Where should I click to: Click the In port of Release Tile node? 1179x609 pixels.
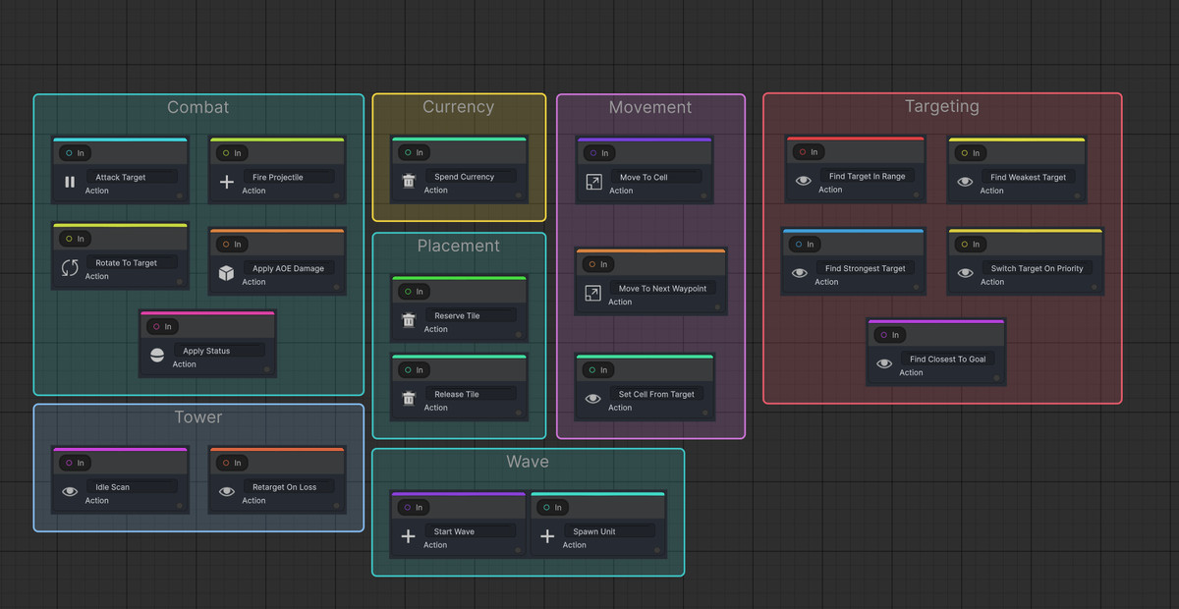pos(413,370)
